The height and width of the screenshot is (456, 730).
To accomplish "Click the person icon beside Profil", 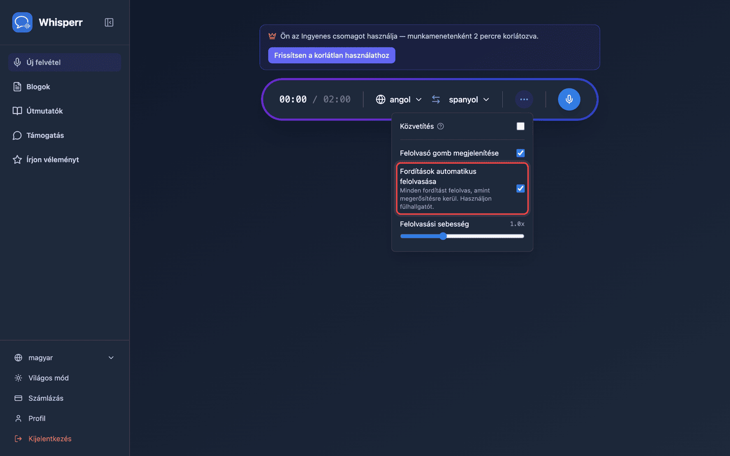I will click(18, 419).
